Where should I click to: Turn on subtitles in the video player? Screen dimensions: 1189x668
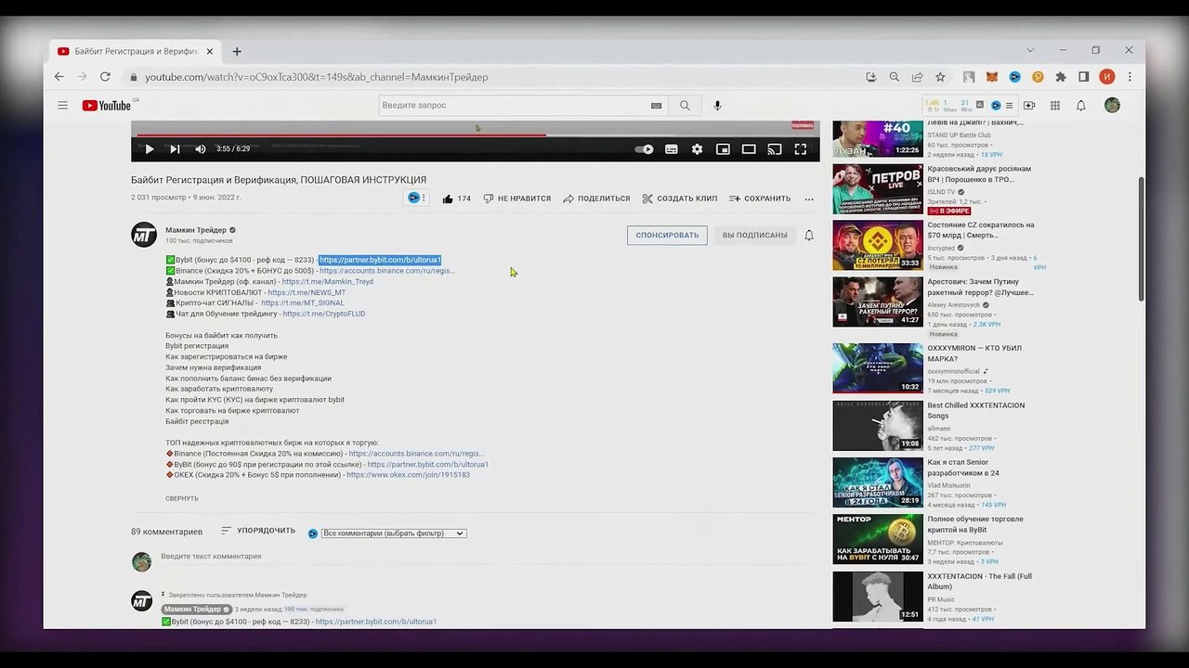(x=671, y=149)
